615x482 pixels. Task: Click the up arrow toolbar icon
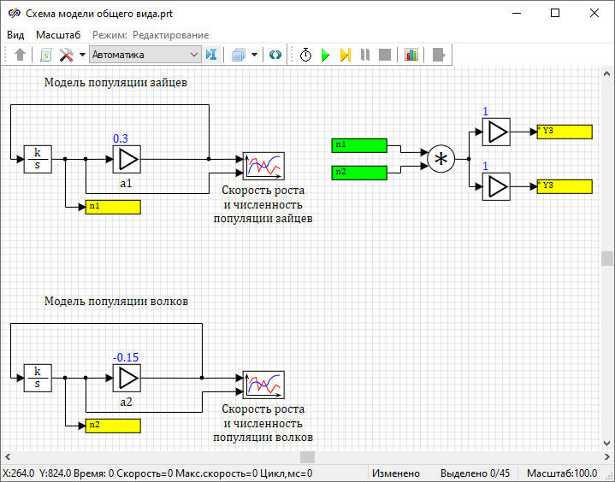tap(21, 55)
